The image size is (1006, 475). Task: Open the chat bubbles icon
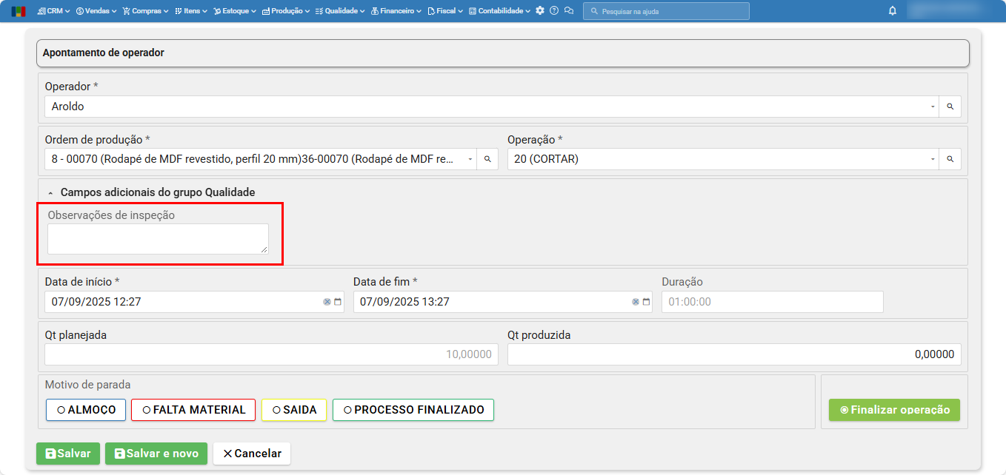(x=569, y=11)
